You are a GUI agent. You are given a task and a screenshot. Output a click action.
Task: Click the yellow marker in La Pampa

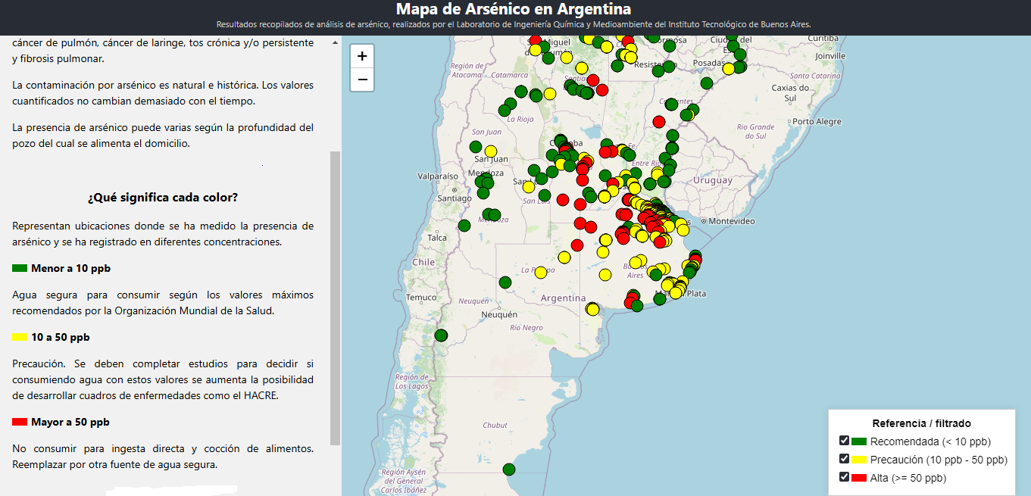(x=541, y=273)
